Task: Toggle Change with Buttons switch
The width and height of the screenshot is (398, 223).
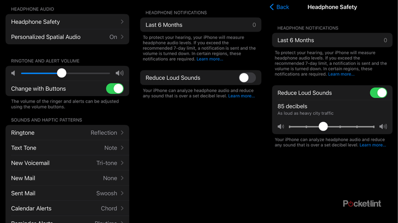Action: pos(115,89)
